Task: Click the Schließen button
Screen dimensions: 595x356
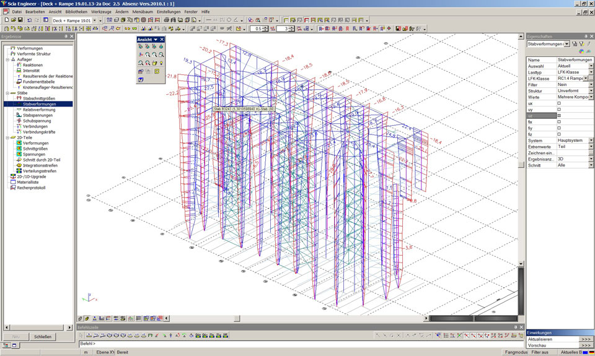Action: (43, 337)
